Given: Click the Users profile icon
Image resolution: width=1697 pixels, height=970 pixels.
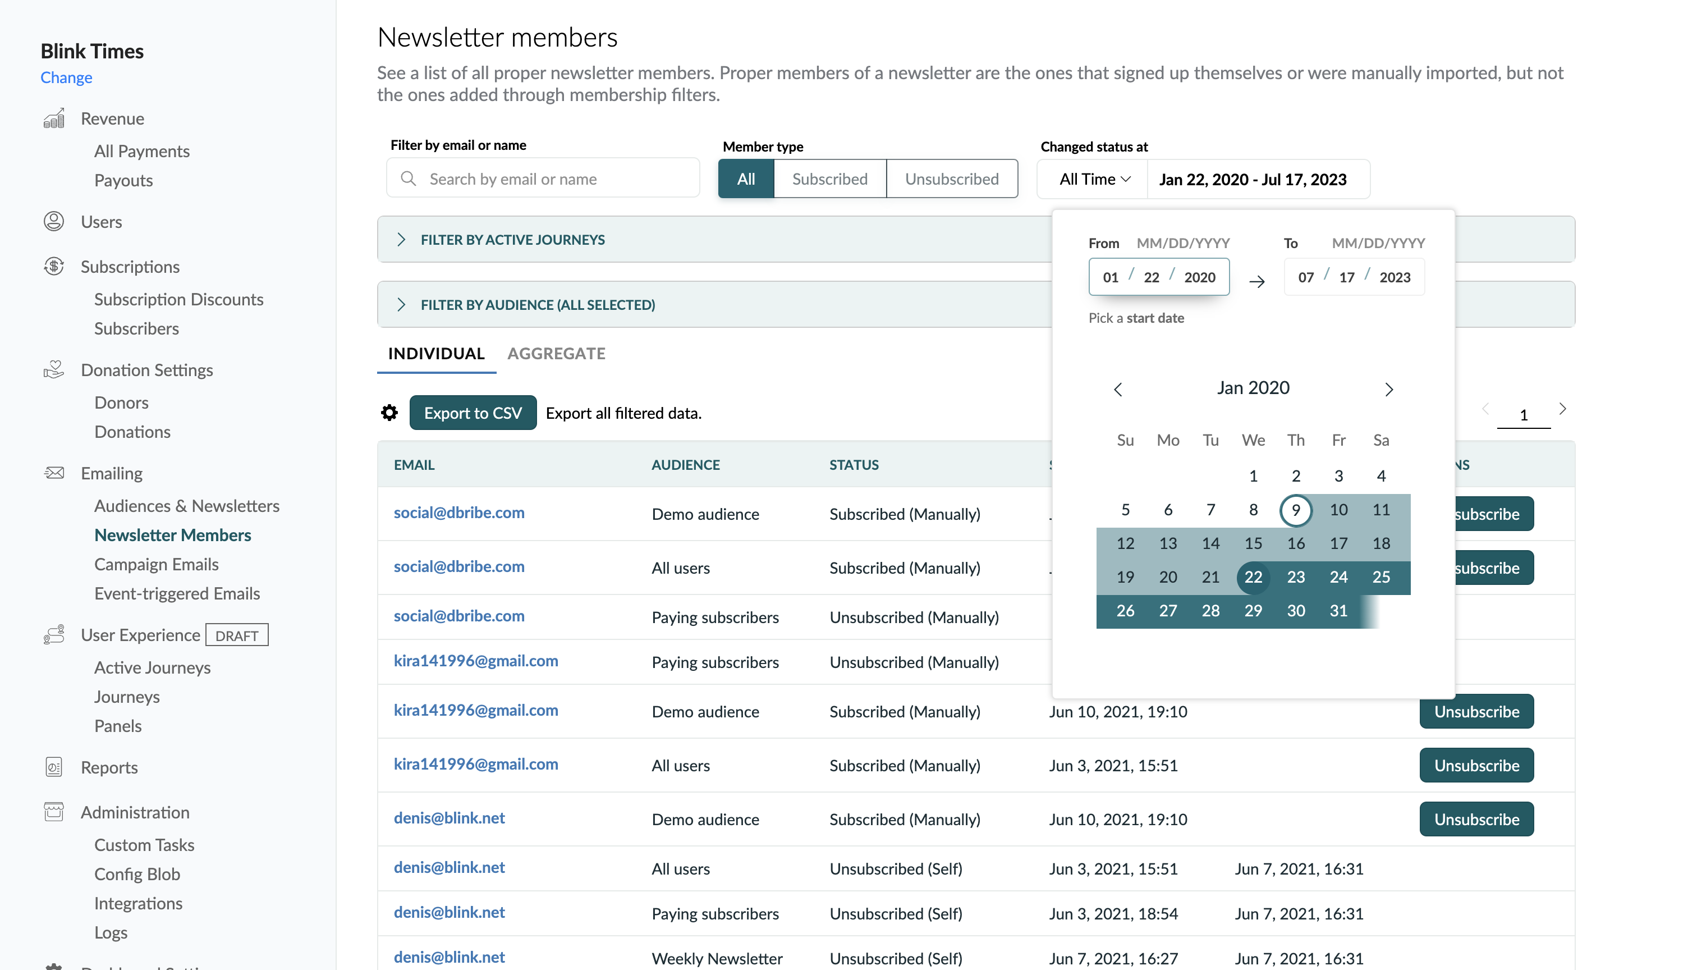Looking at the screenshot, I should (x=54, y=221).
